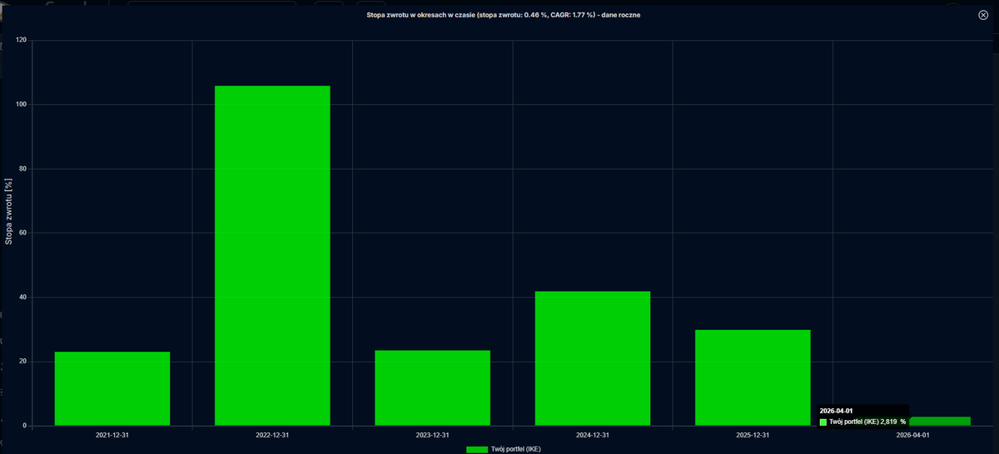The image size is (999, 454).
Task: Click the y-axis value 120
Action: pos(21,40)
